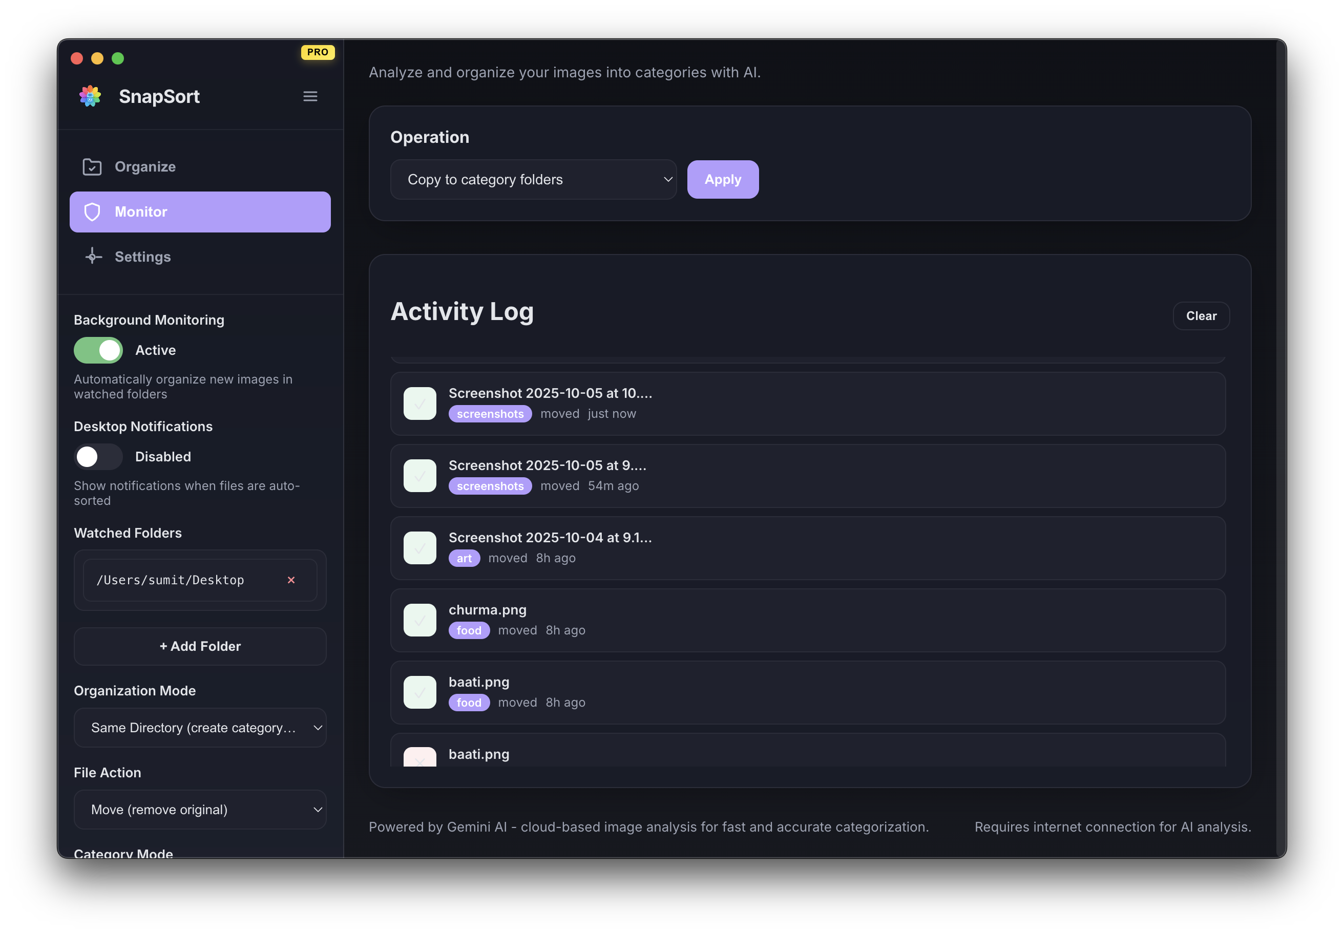This screenshot has width=1344, height=934.
Task: Open the Organization Mode dropdown
Action: (200, 728)
